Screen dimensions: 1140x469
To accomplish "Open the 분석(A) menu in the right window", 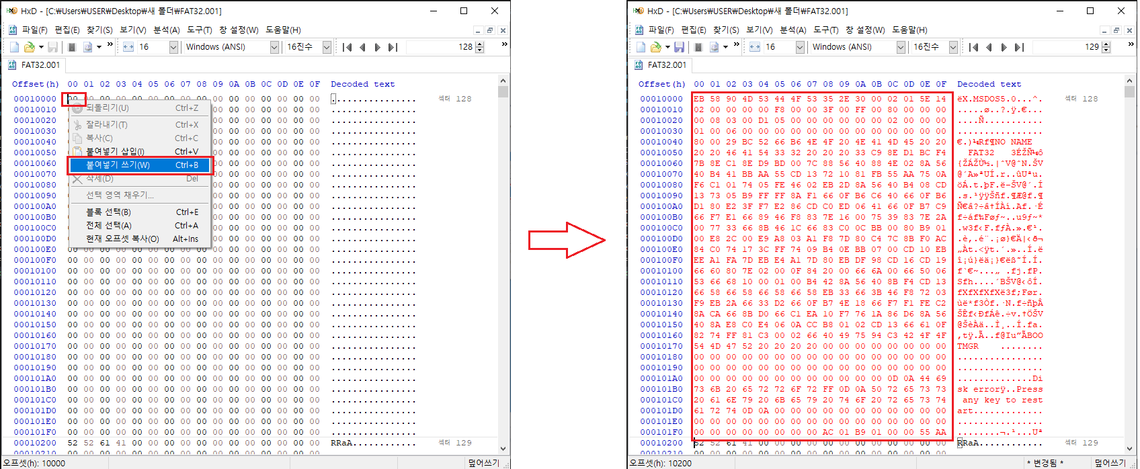I will pos(793,30).
